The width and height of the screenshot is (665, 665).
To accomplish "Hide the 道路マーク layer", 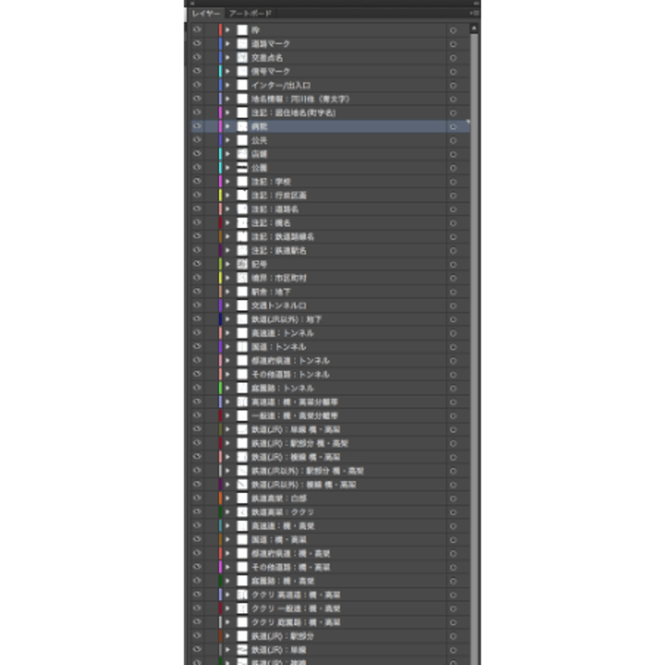I will (197, 43).
